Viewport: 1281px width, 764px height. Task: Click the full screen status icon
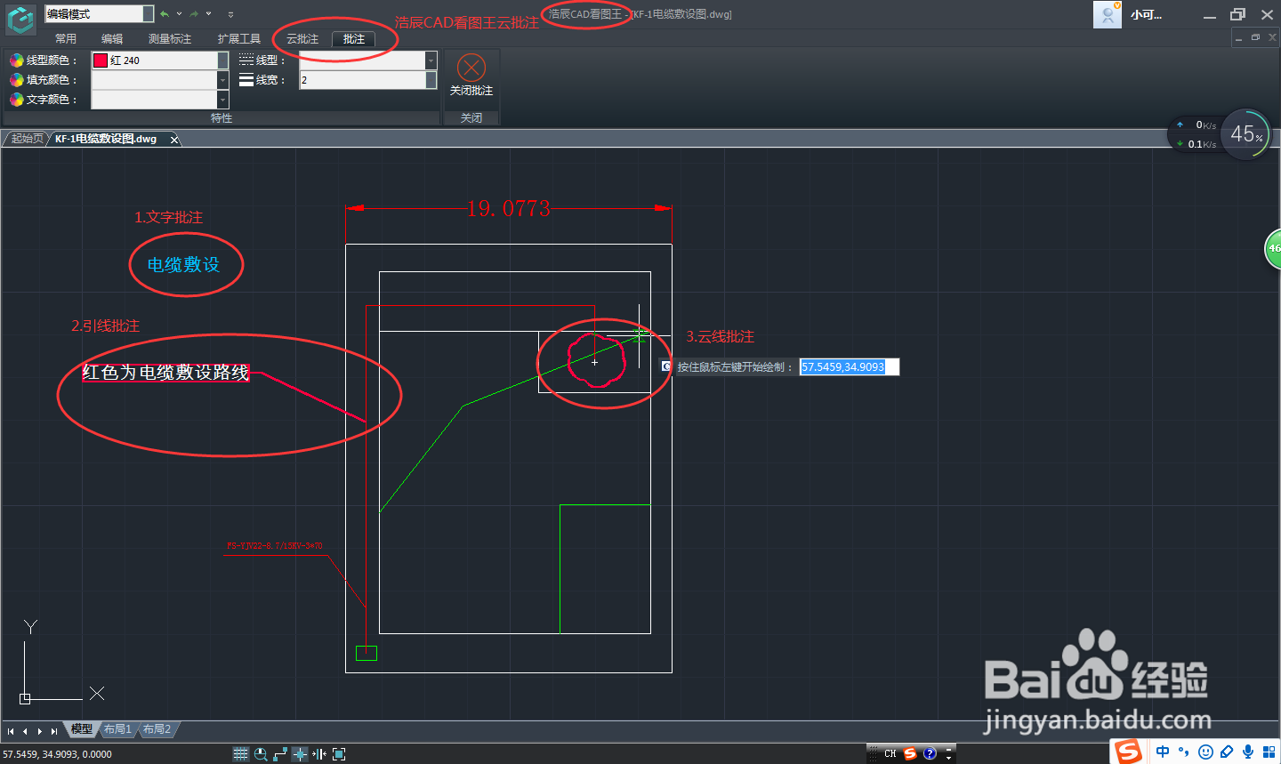tap(339, 754)
